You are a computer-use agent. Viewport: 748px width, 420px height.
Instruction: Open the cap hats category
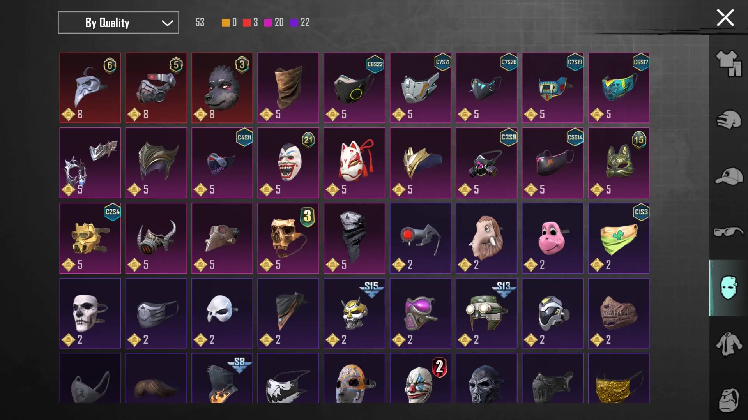(728, 176)
